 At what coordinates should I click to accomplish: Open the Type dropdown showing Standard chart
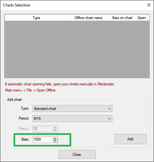coord(72,109)
